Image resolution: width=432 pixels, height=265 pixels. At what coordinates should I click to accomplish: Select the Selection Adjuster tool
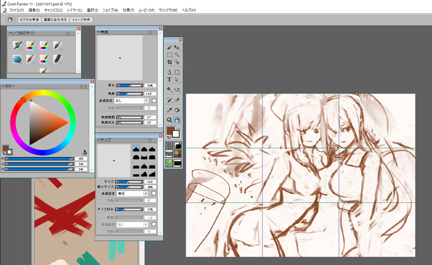click(x=177, y=62)
